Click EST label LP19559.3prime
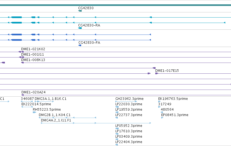 coord(129,110)
